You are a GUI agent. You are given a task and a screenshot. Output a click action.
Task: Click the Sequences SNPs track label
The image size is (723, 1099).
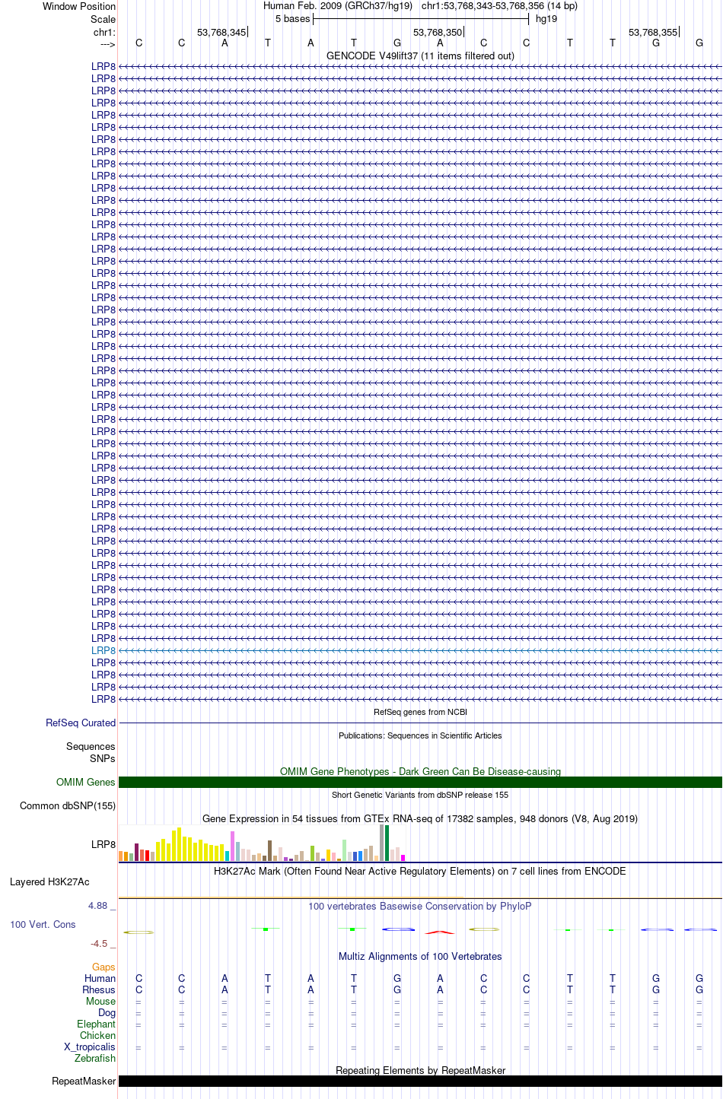[91, 753]
